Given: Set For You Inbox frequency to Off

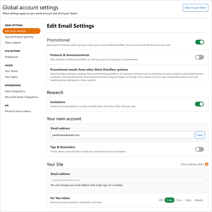Looking at the screenshot, I should pos(161,200).
